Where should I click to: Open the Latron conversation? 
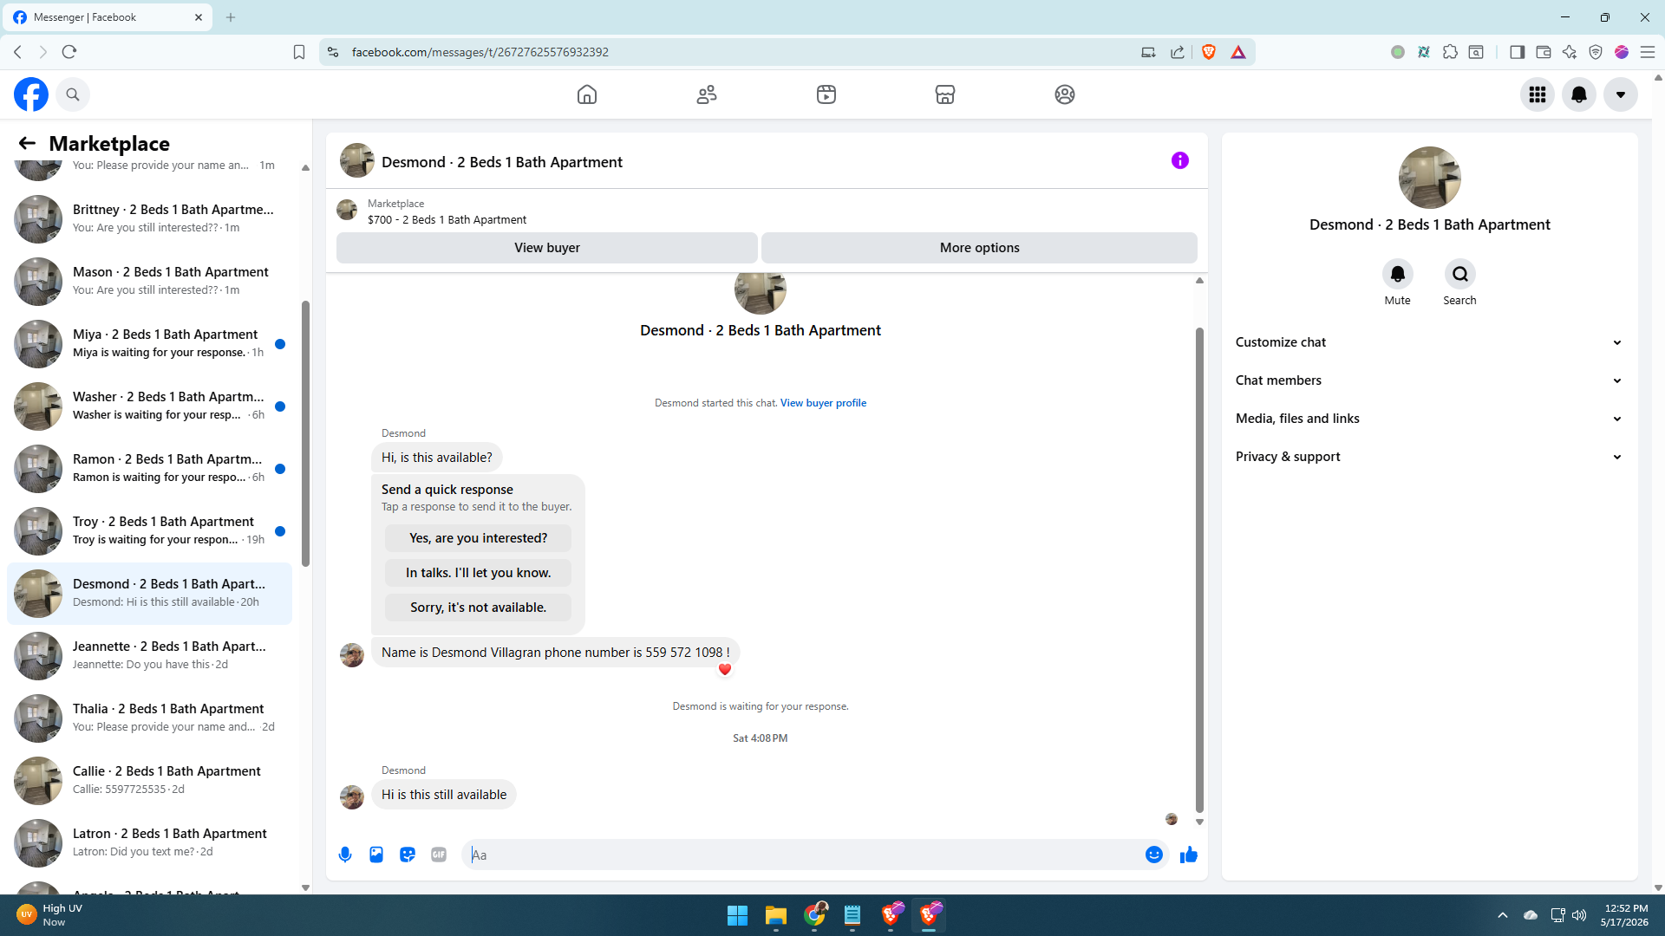click(x=149, y=842)
